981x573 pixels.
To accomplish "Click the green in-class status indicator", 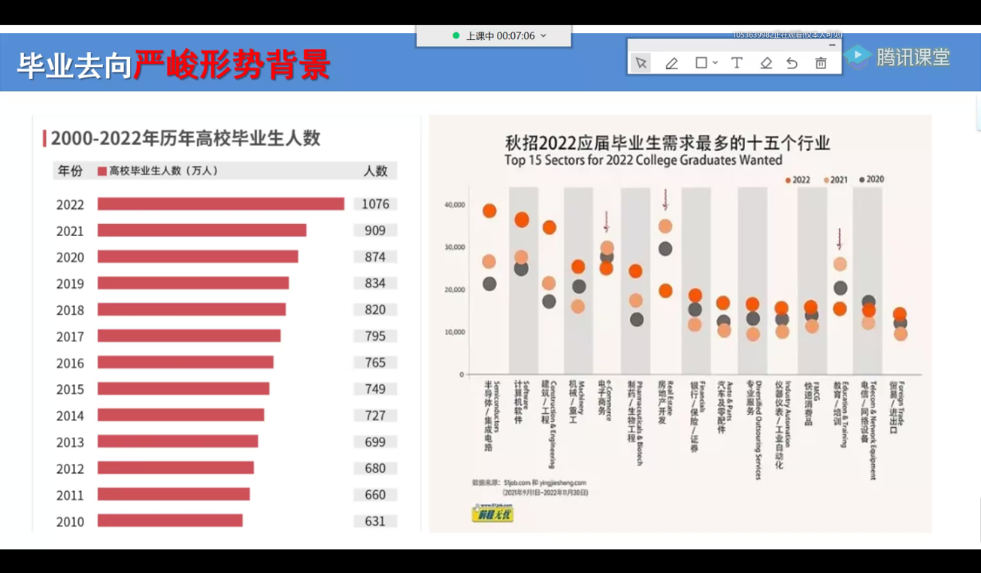I will (456, 35).
